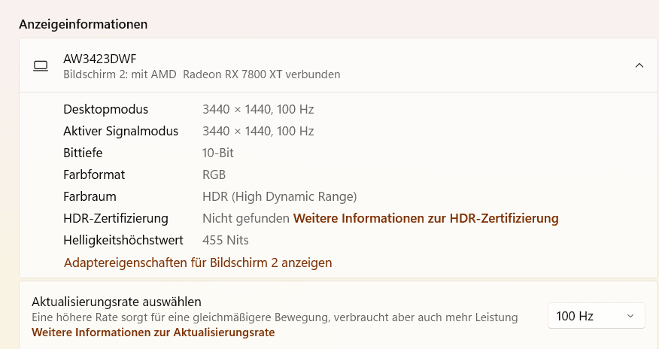Image resolution: width=659 pixels, height=349 pixels.
Task: Click the HDR (High Dynamic Range) value
Action: [x=279, y=196]
